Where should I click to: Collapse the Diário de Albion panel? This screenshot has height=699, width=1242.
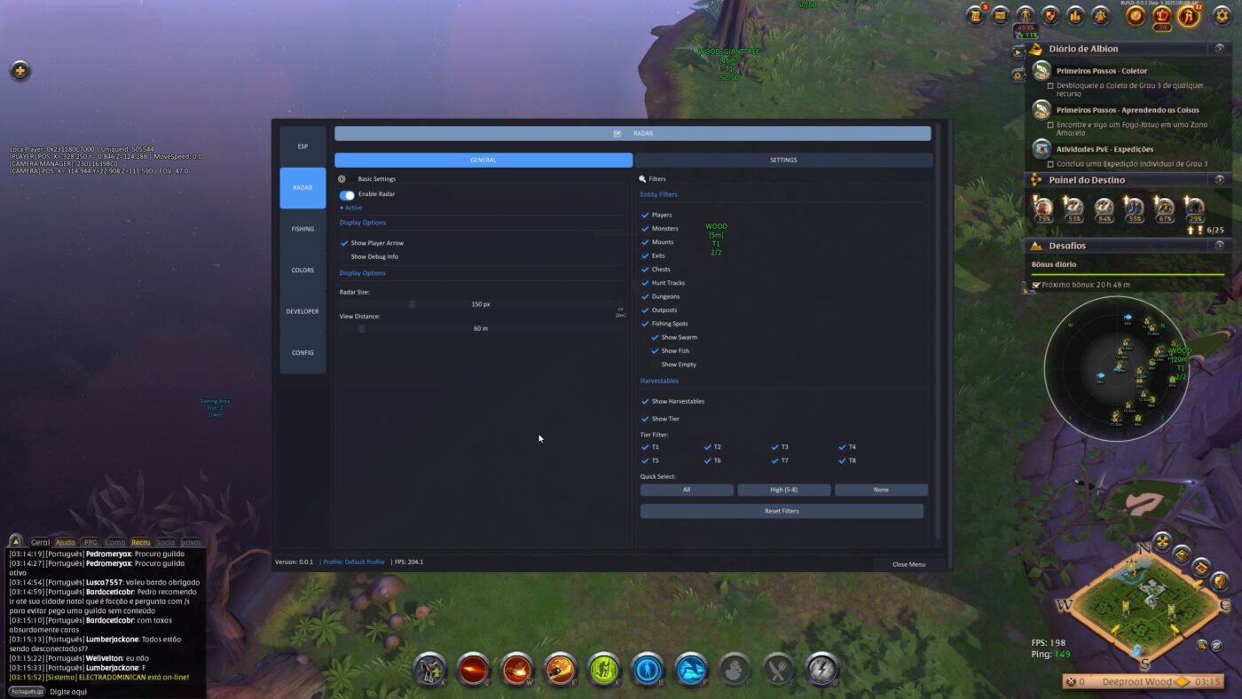pos(1219,49)
